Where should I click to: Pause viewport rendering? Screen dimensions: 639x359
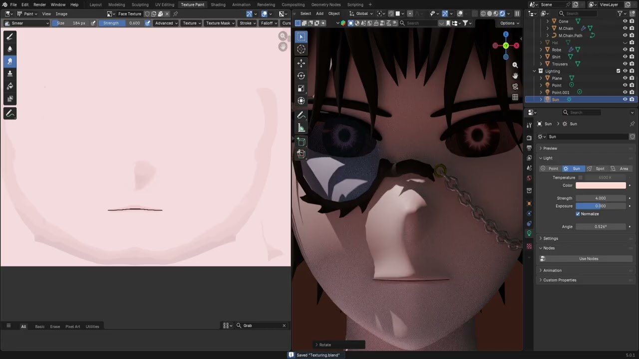point(517,14)
